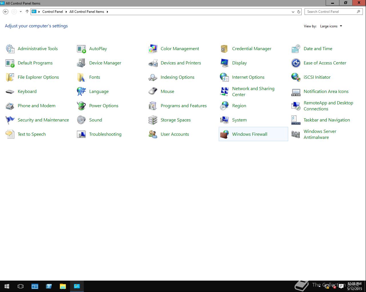
Task: Click the Keyboard icon
Action: [10, 92]
